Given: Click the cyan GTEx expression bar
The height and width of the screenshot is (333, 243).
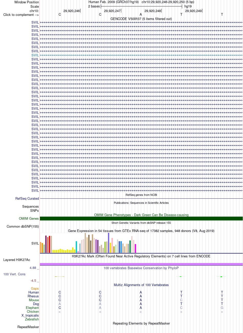Looking at the screenshot, I should pos(76,247).
